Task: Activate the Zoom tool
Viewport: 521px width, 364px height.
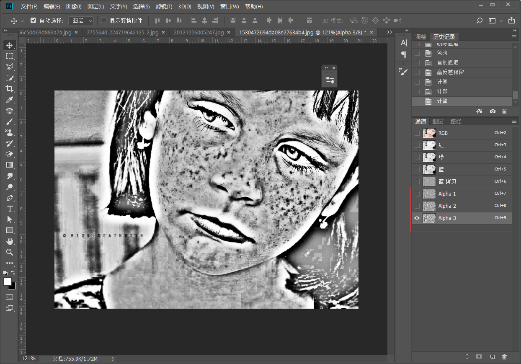Action: tap(9, 252)
